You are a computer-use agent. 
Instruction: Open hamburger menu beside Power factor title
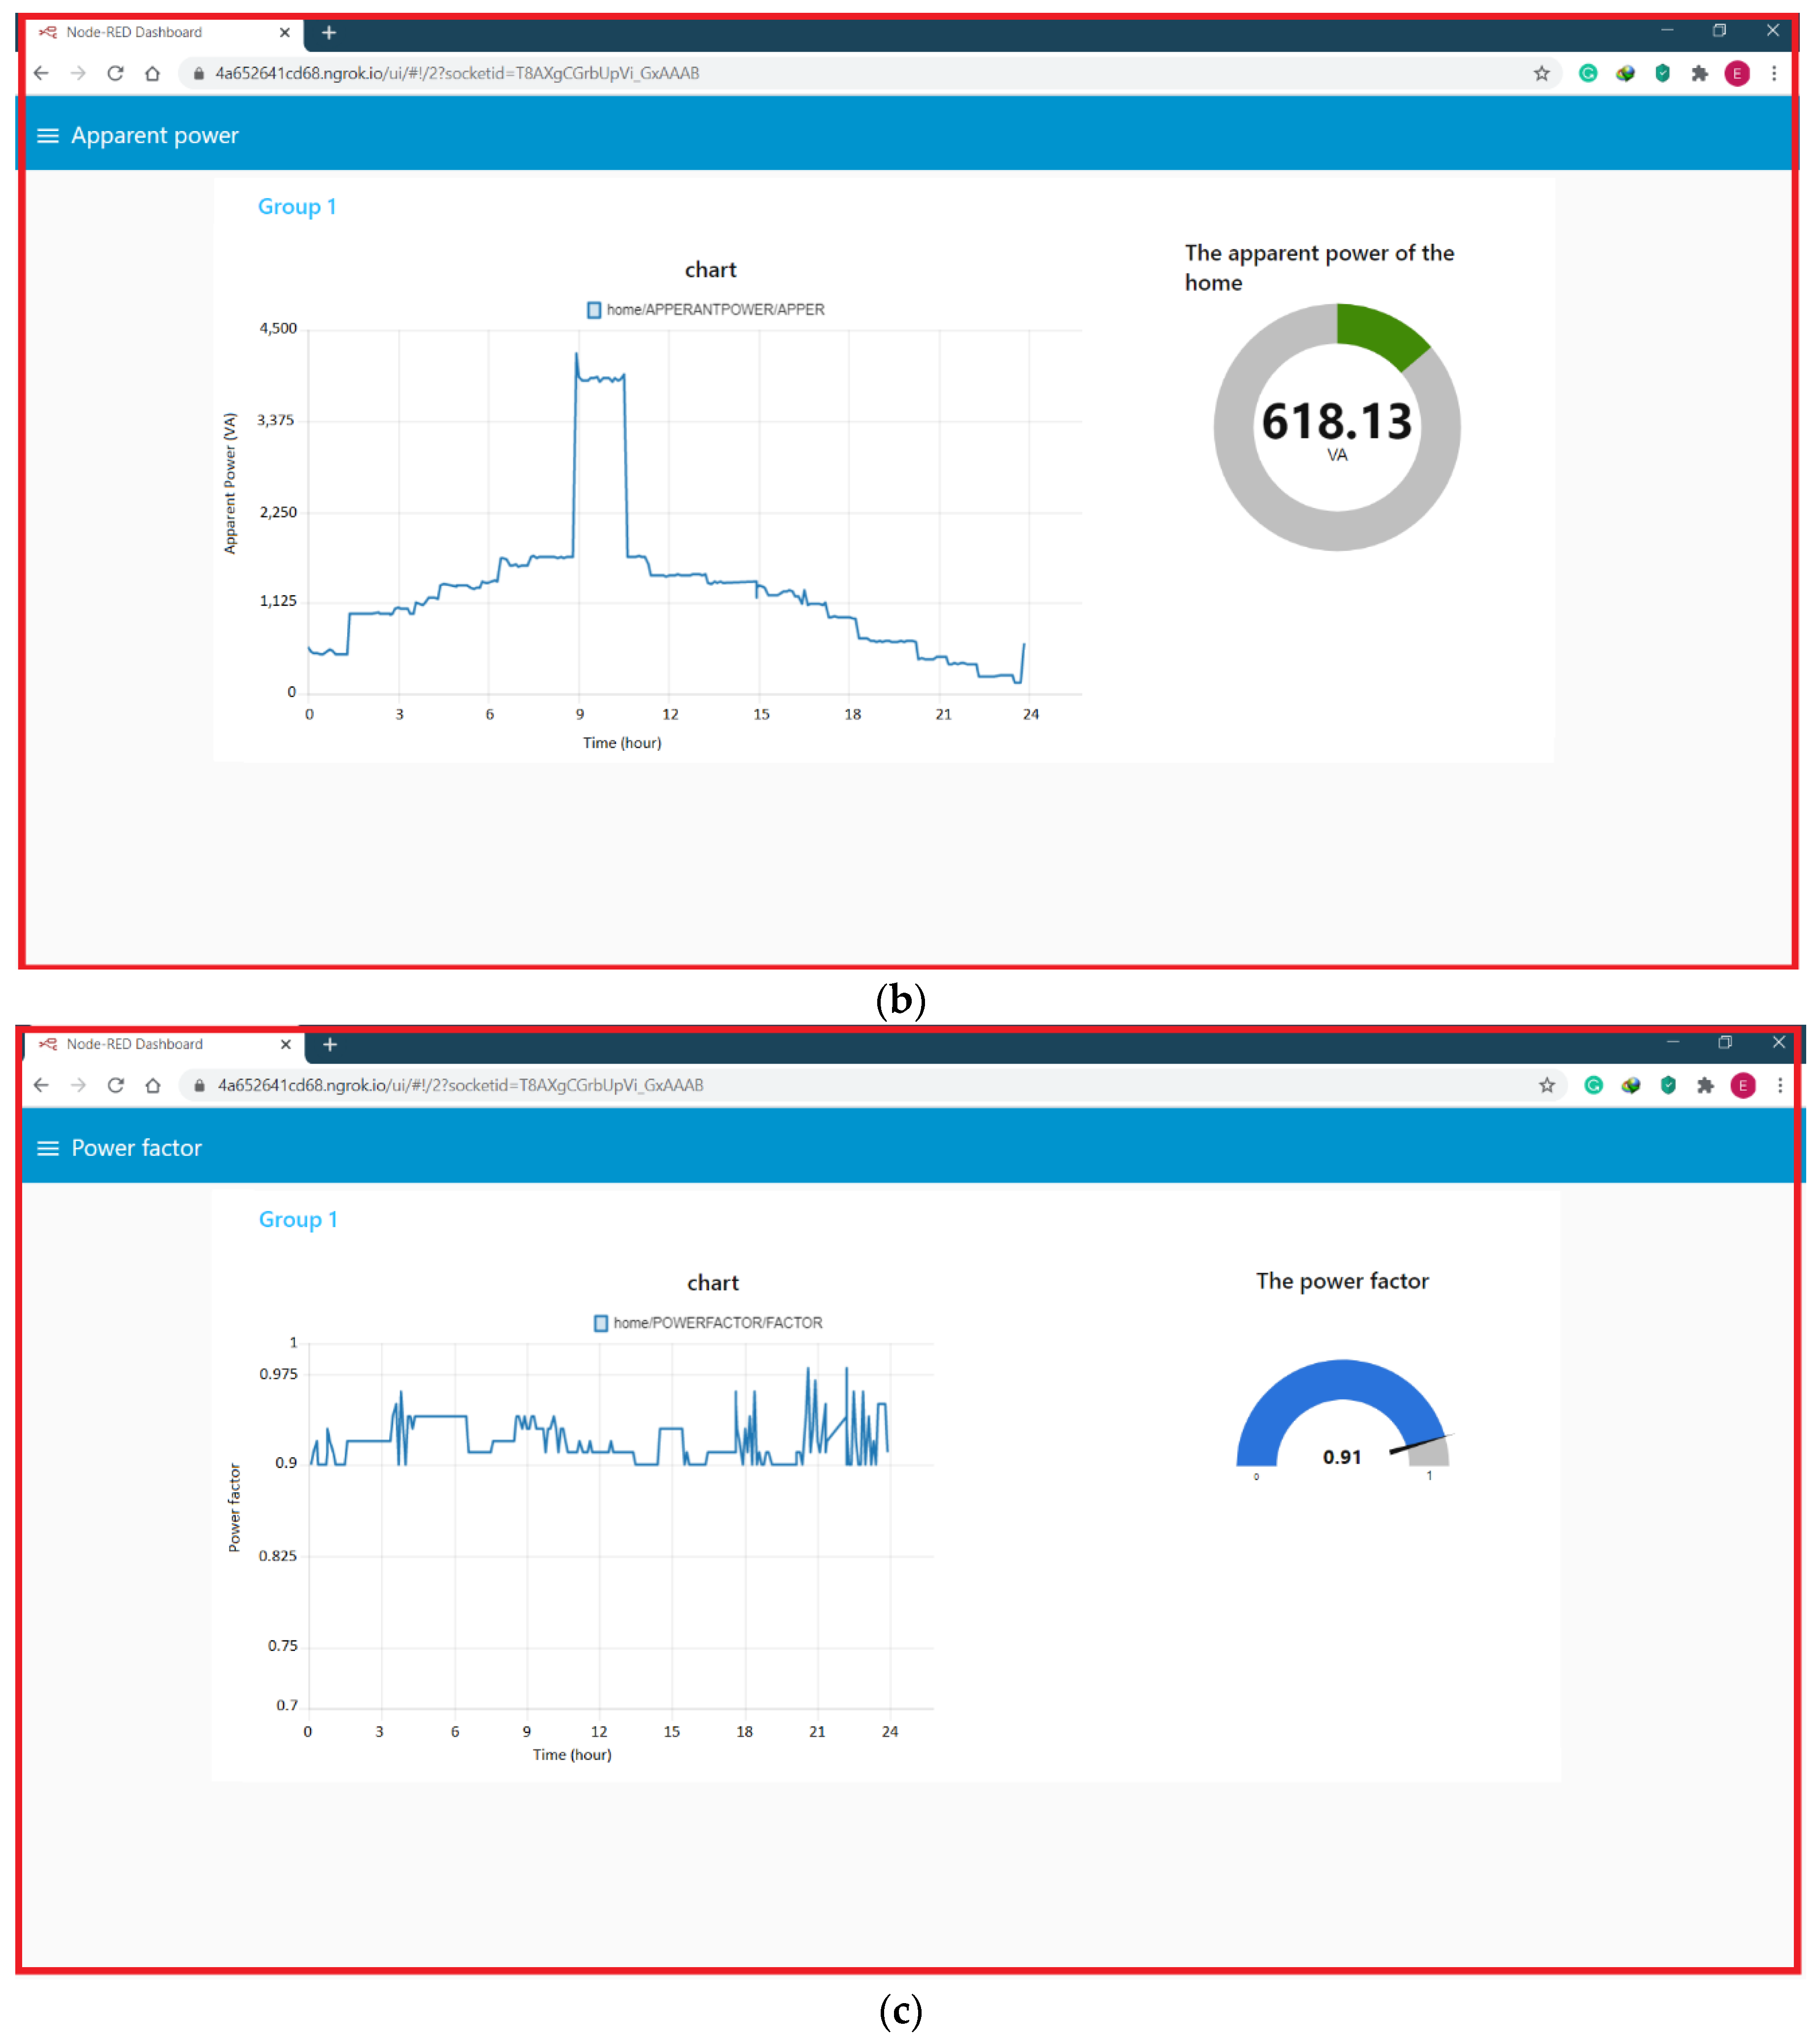tap(47, 1148)
